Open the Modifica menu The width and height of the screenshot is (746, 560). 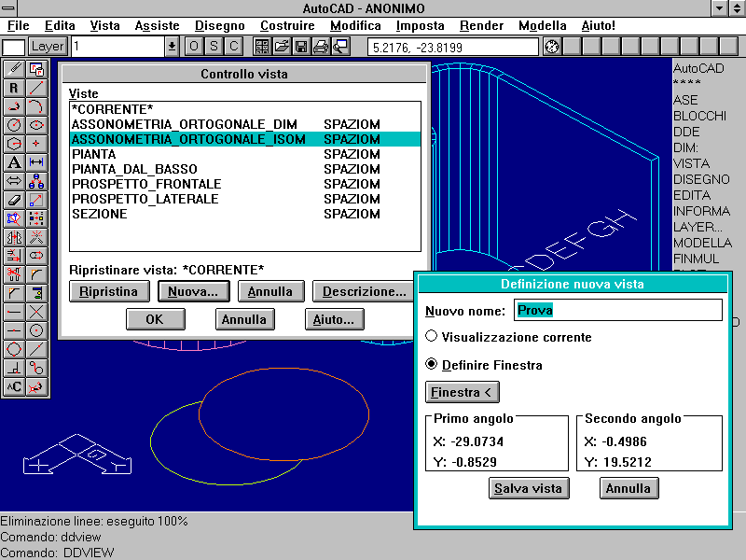tap(355, 26)
